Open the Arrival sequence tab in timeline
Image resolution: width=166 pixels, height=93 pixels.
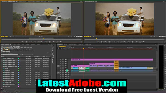(66, 44)
